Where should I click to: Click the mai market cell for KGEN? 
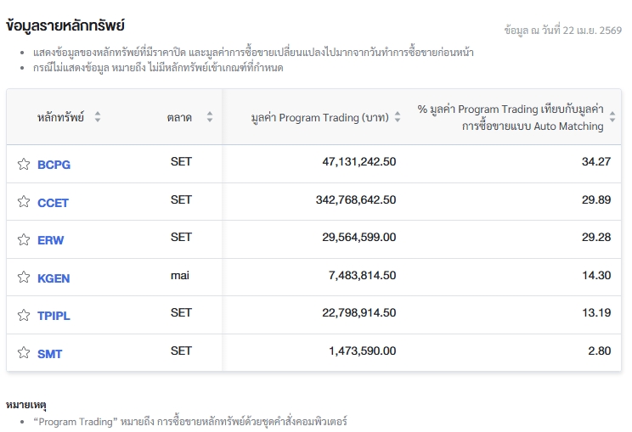tap(179, 275)
